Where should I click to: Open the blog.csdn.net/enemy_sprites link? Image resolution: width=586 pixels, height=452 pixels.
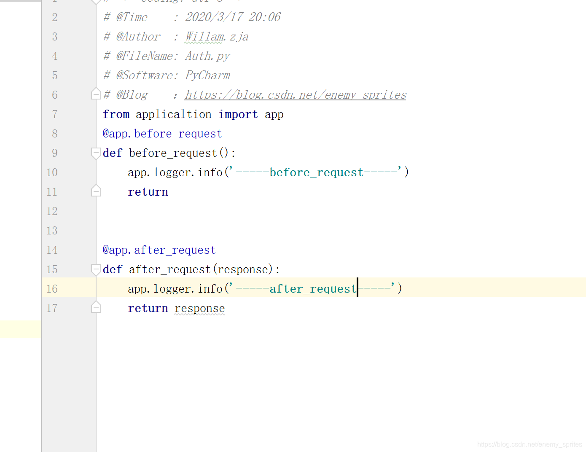[x=296, y=95]
